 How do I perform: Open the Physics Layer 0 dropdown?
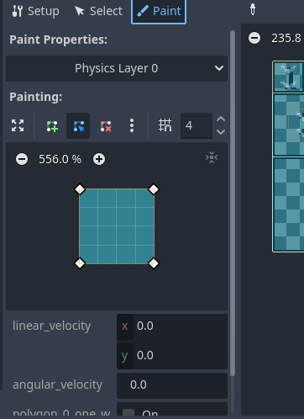click(117, 68)
